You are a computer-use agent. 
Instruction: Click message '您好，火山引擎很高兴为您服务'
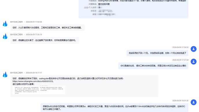click(x=47, y=28)
